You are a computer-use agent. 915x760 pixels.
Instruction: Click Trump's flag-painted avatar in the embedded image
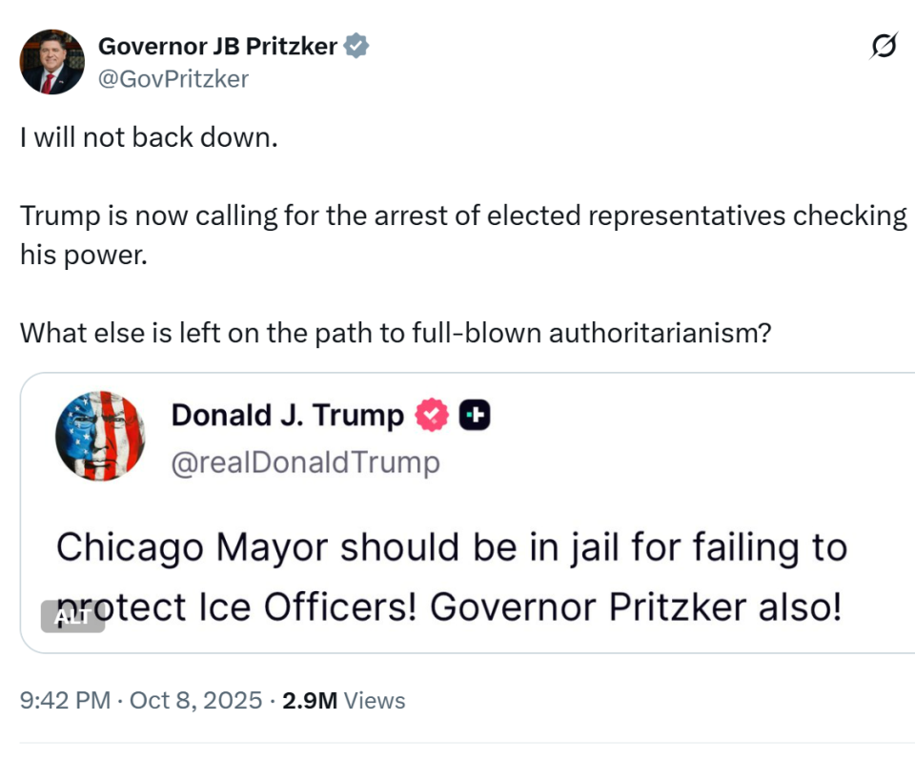click(x=100, y=435)
